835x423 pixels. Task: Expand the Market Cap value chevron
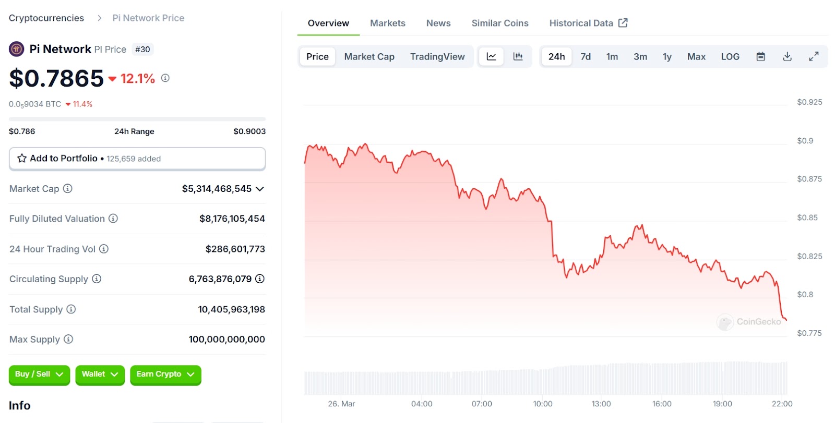[260, 189]
